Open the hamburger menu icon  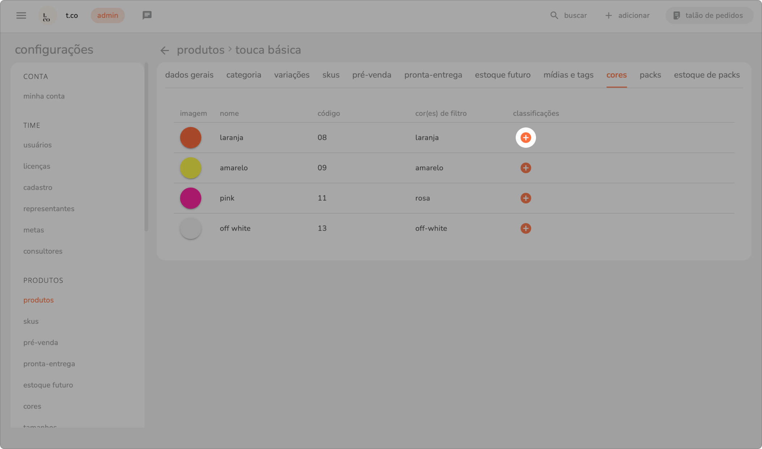tap(21, 16)
